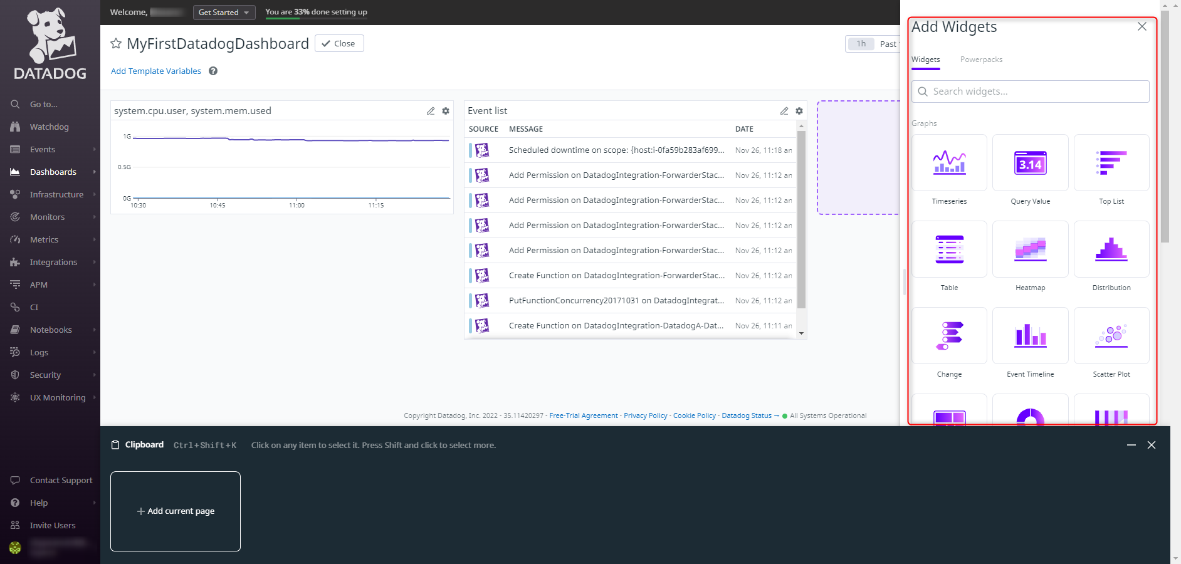Screen dimensions: 1181x564
Task: Expand the Security sidebar submenu
Action: [95, 375]
